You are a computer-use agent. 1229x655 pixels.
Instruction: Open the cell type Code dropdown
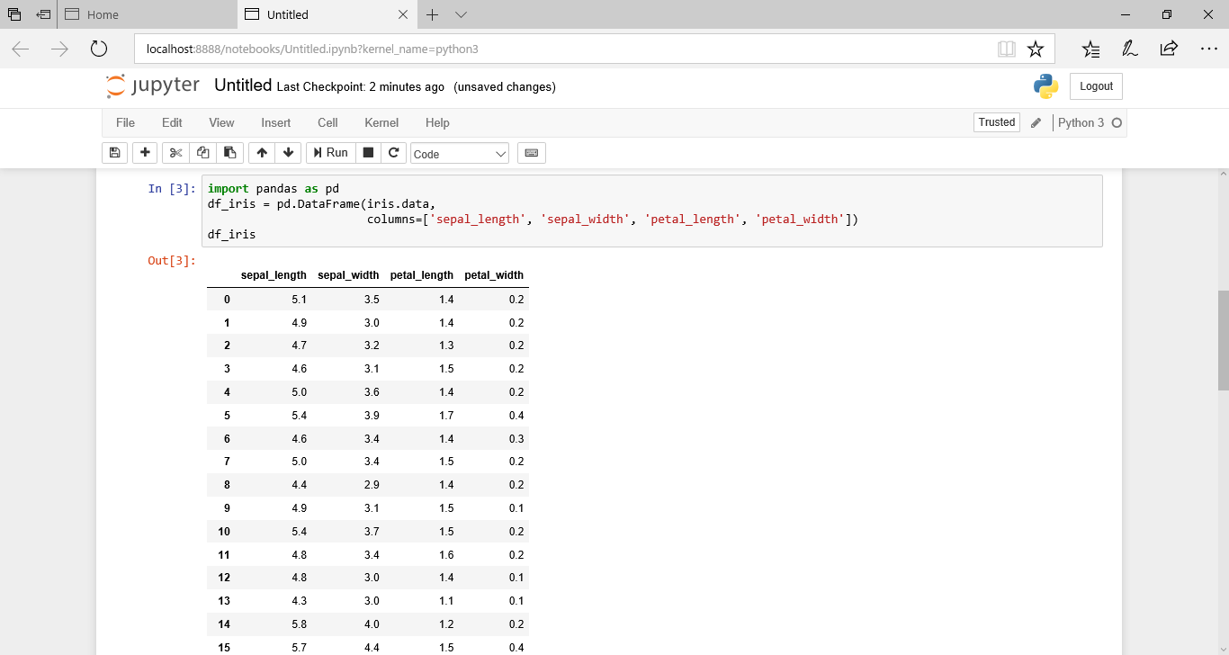tap(460, 154)
